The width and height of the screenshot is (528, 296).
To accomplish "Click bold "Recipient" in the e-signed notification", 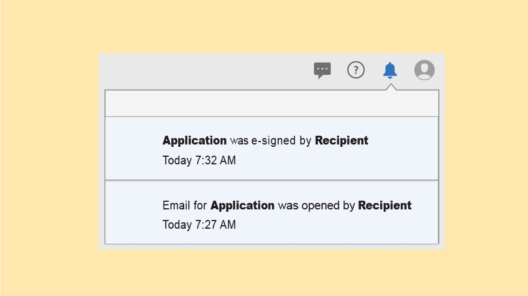I will tap(341, 140).
